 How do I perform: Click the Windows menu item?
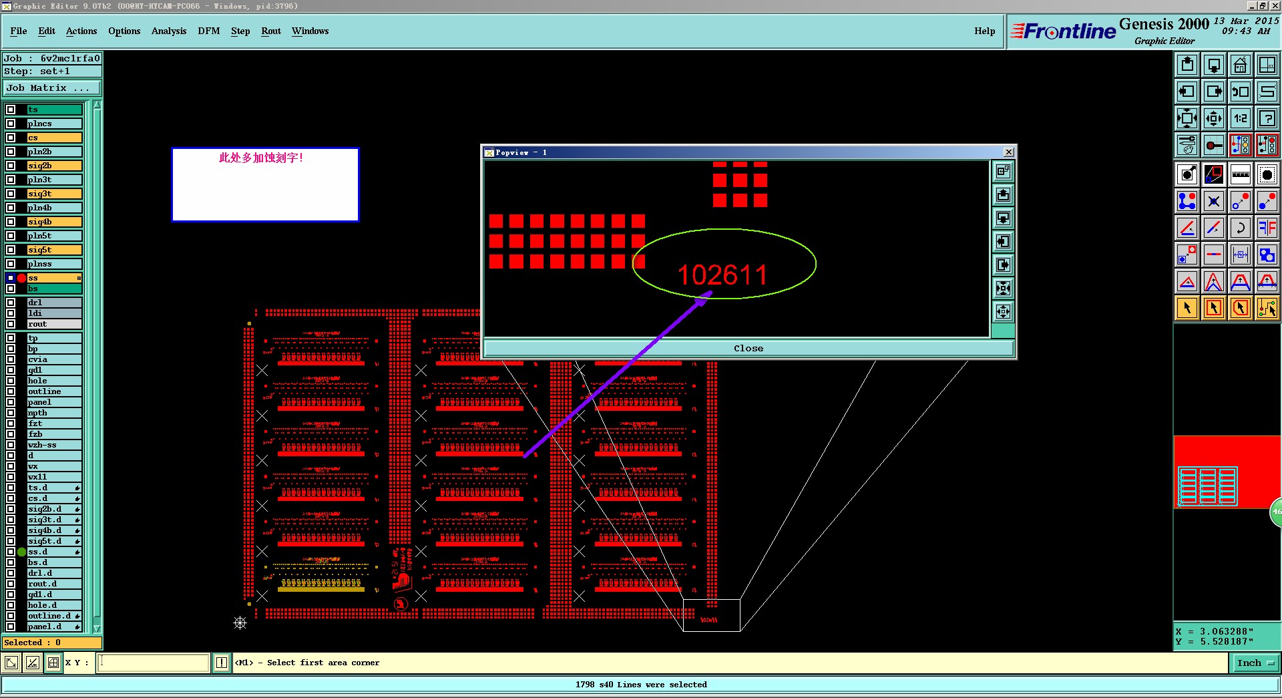310,31
